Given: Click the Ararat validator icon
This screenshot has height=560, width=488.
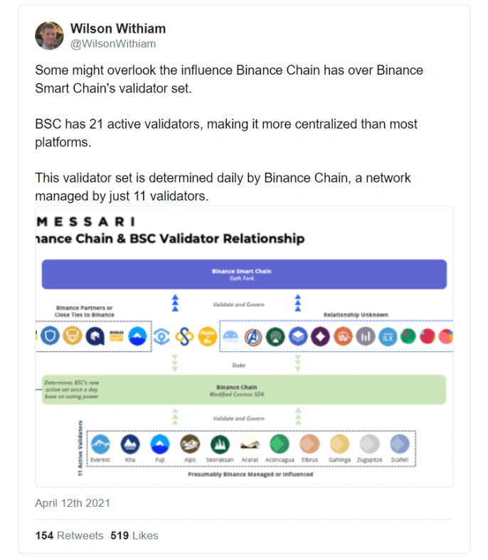Looking at the screenshot, I should [250, 445].
